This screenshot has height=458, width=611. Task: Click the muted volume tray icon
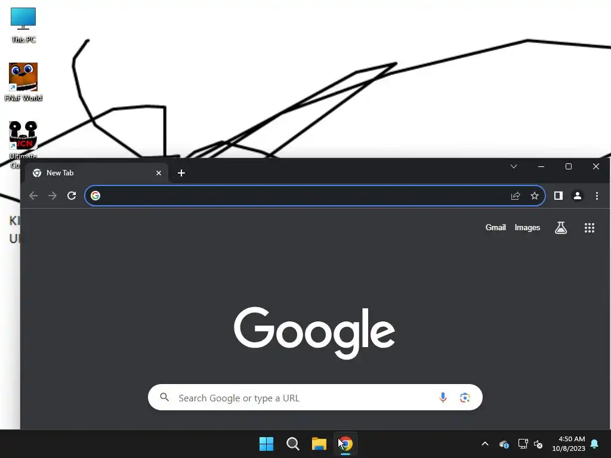[538, 444]
